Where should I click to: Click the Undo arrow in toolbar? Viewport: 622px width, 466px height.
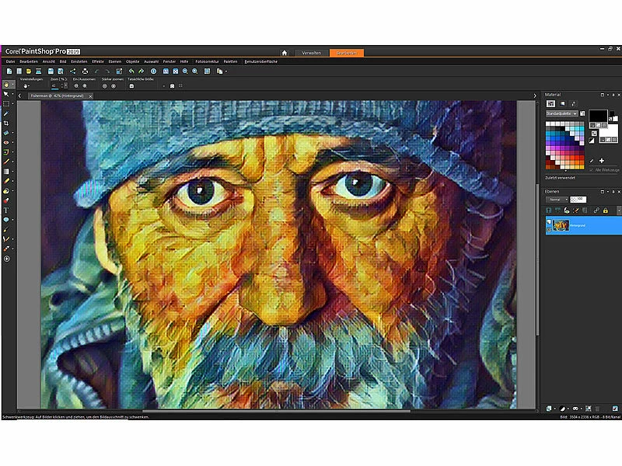click(132, 71)
